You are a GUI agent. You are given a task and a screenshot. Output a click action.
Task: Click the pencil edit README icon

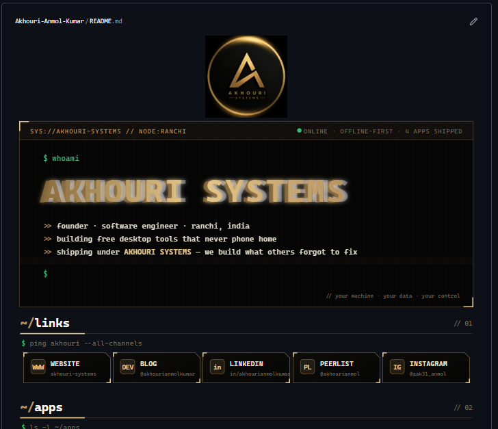(473, 21)
